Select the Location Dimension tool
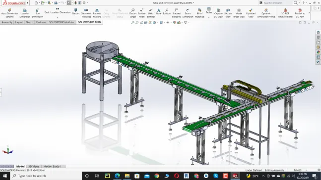 (x=25, y=13)
